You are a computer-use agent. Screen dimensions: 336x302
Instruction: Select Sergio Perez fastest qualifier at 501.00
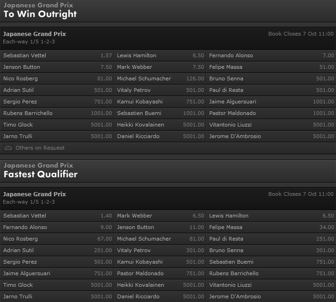pyautogui.click(x=57, y=262)
